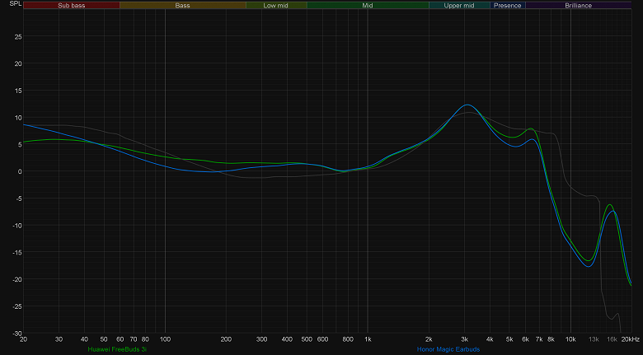Click the 25 dB axis value

18,36
